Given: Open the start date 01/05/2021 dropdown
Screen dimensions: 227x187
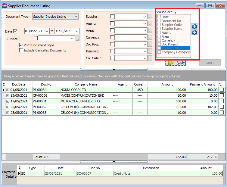Looking at the screenshot, I should point(47,31).
